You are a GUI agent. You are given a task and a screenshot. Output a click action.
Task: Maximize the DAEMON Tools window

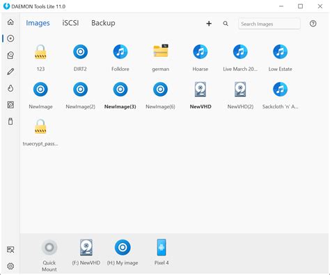301,6
